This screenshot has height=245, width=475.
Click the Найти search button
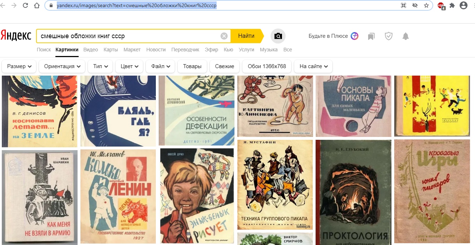(x=246, y=36)
